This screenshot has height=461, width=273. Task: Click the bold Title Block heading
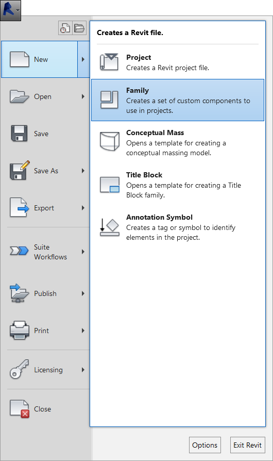[144, 175]
